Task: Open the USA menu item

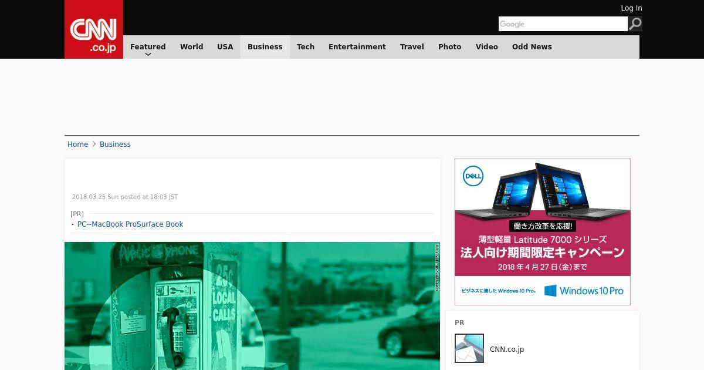Action: point(225,47)
